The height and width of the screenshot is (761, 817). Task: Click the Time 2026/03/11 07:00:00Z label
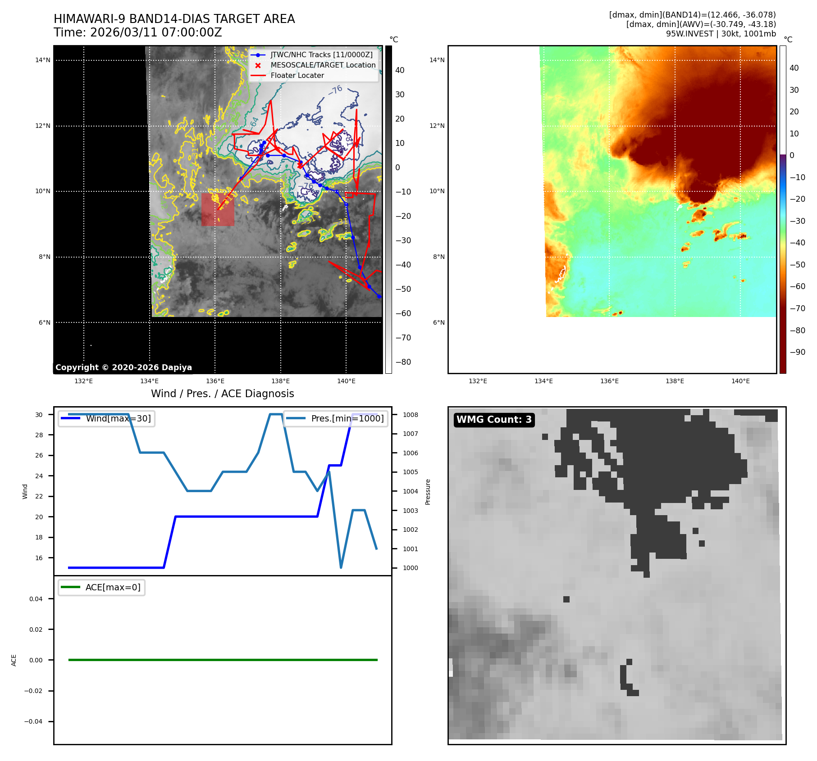pyautogui.click(x=137, y=32)
